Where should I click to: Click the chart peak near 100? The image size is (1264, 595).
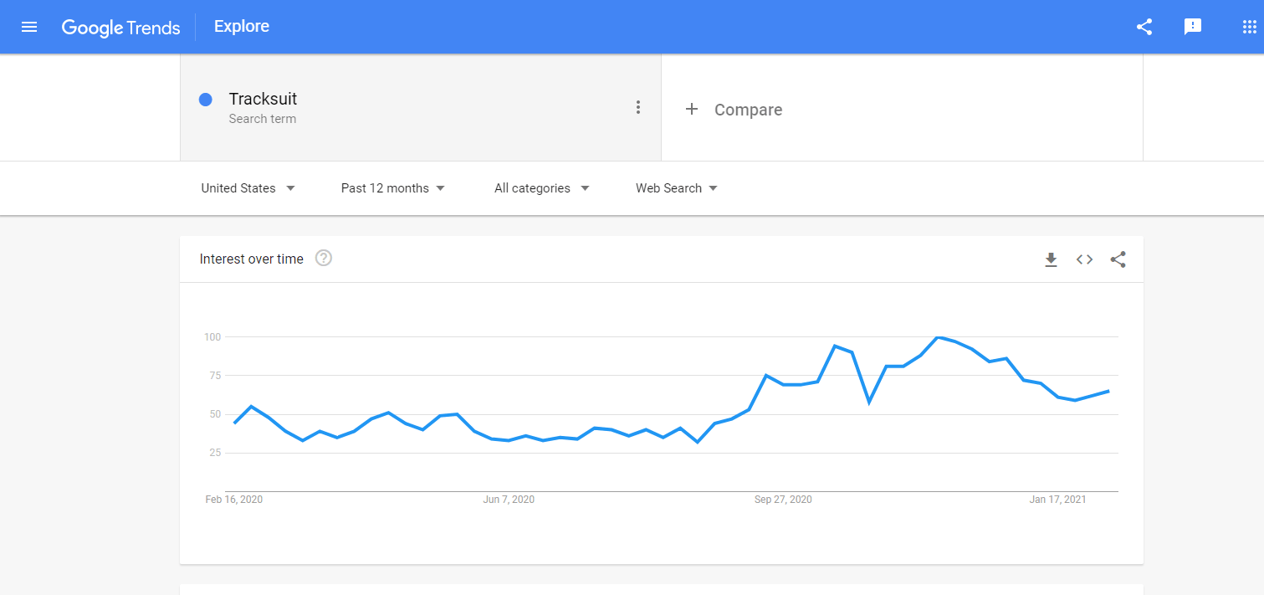(939, 337)
